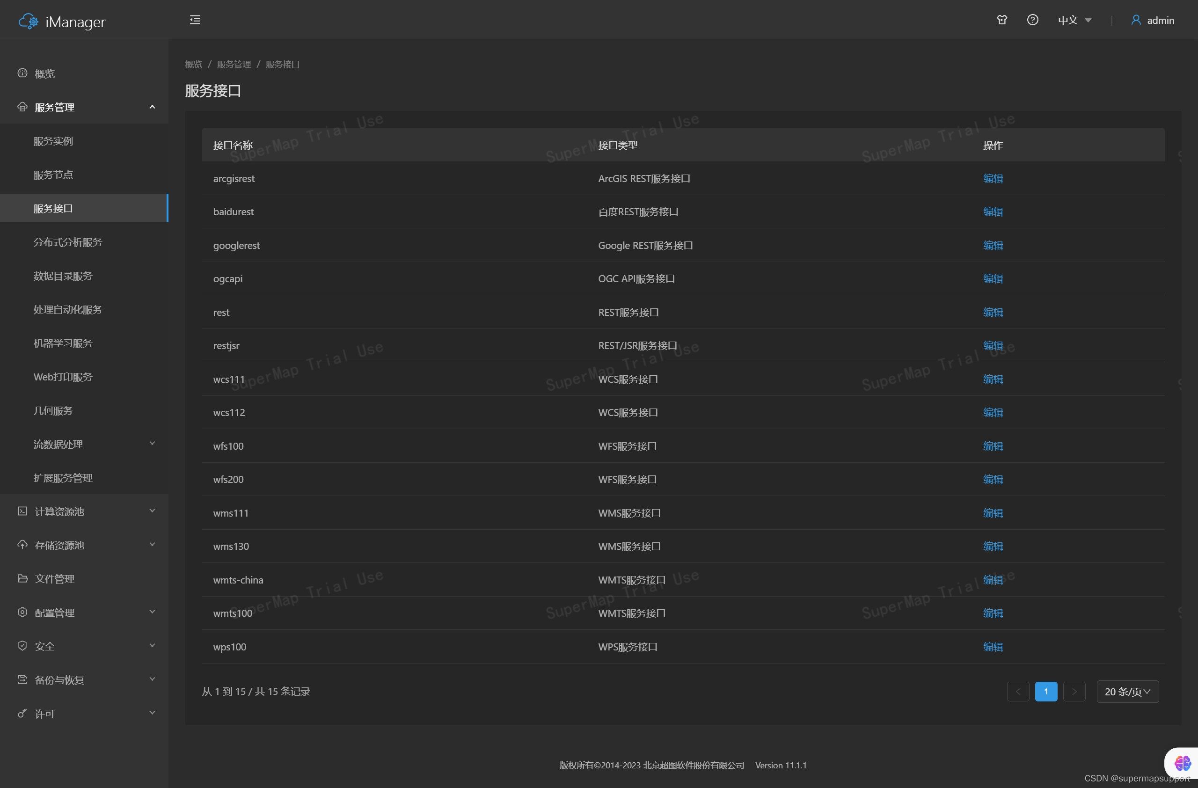Collapse the 服务管理 menu chevron
Viewport: 1198px width, 788px height.
tap(152, 107)
